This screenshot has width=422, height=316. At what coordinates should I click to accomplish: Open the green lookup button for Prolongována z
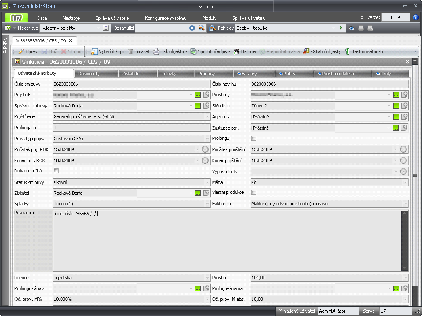click(x=198, y=288)
